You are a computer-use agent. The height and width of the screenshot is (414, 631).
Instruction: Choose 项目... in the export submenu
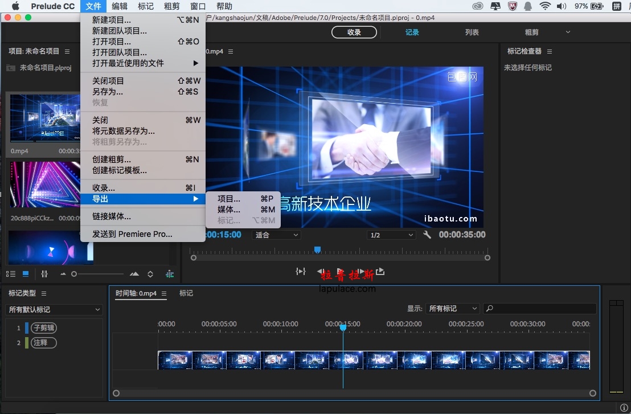tap(243, 199)
